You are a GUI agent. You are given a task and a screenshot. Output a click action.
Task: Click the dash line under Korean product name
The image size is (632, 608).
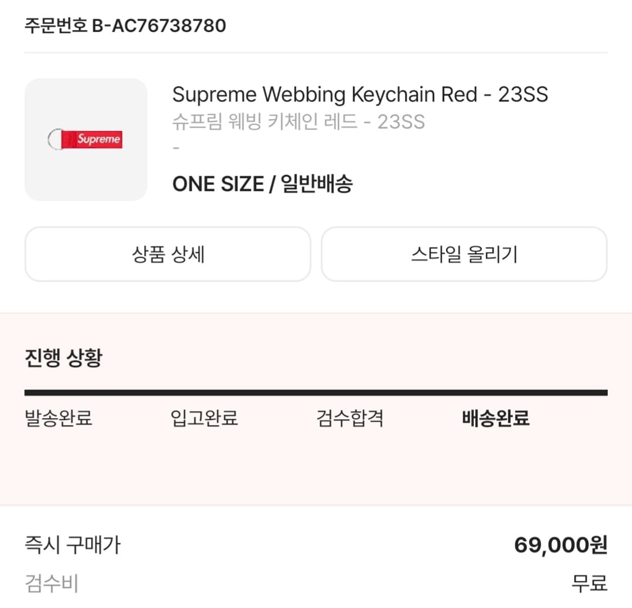point(176,148)
